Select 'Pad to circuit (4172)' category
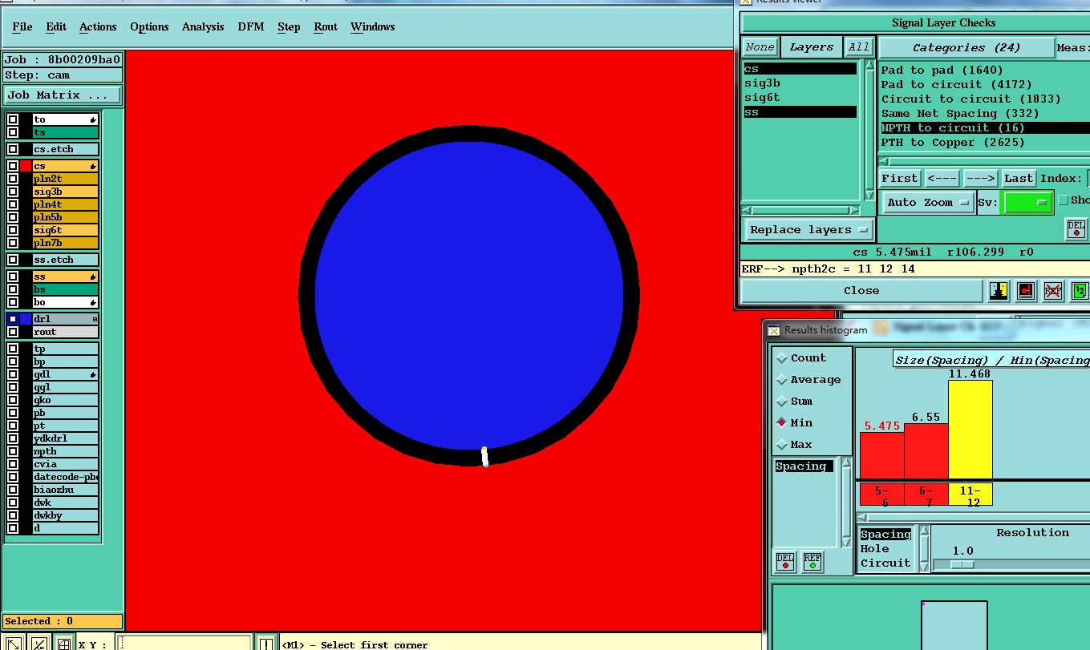The image size is (1090, 650). coord(956,84)
